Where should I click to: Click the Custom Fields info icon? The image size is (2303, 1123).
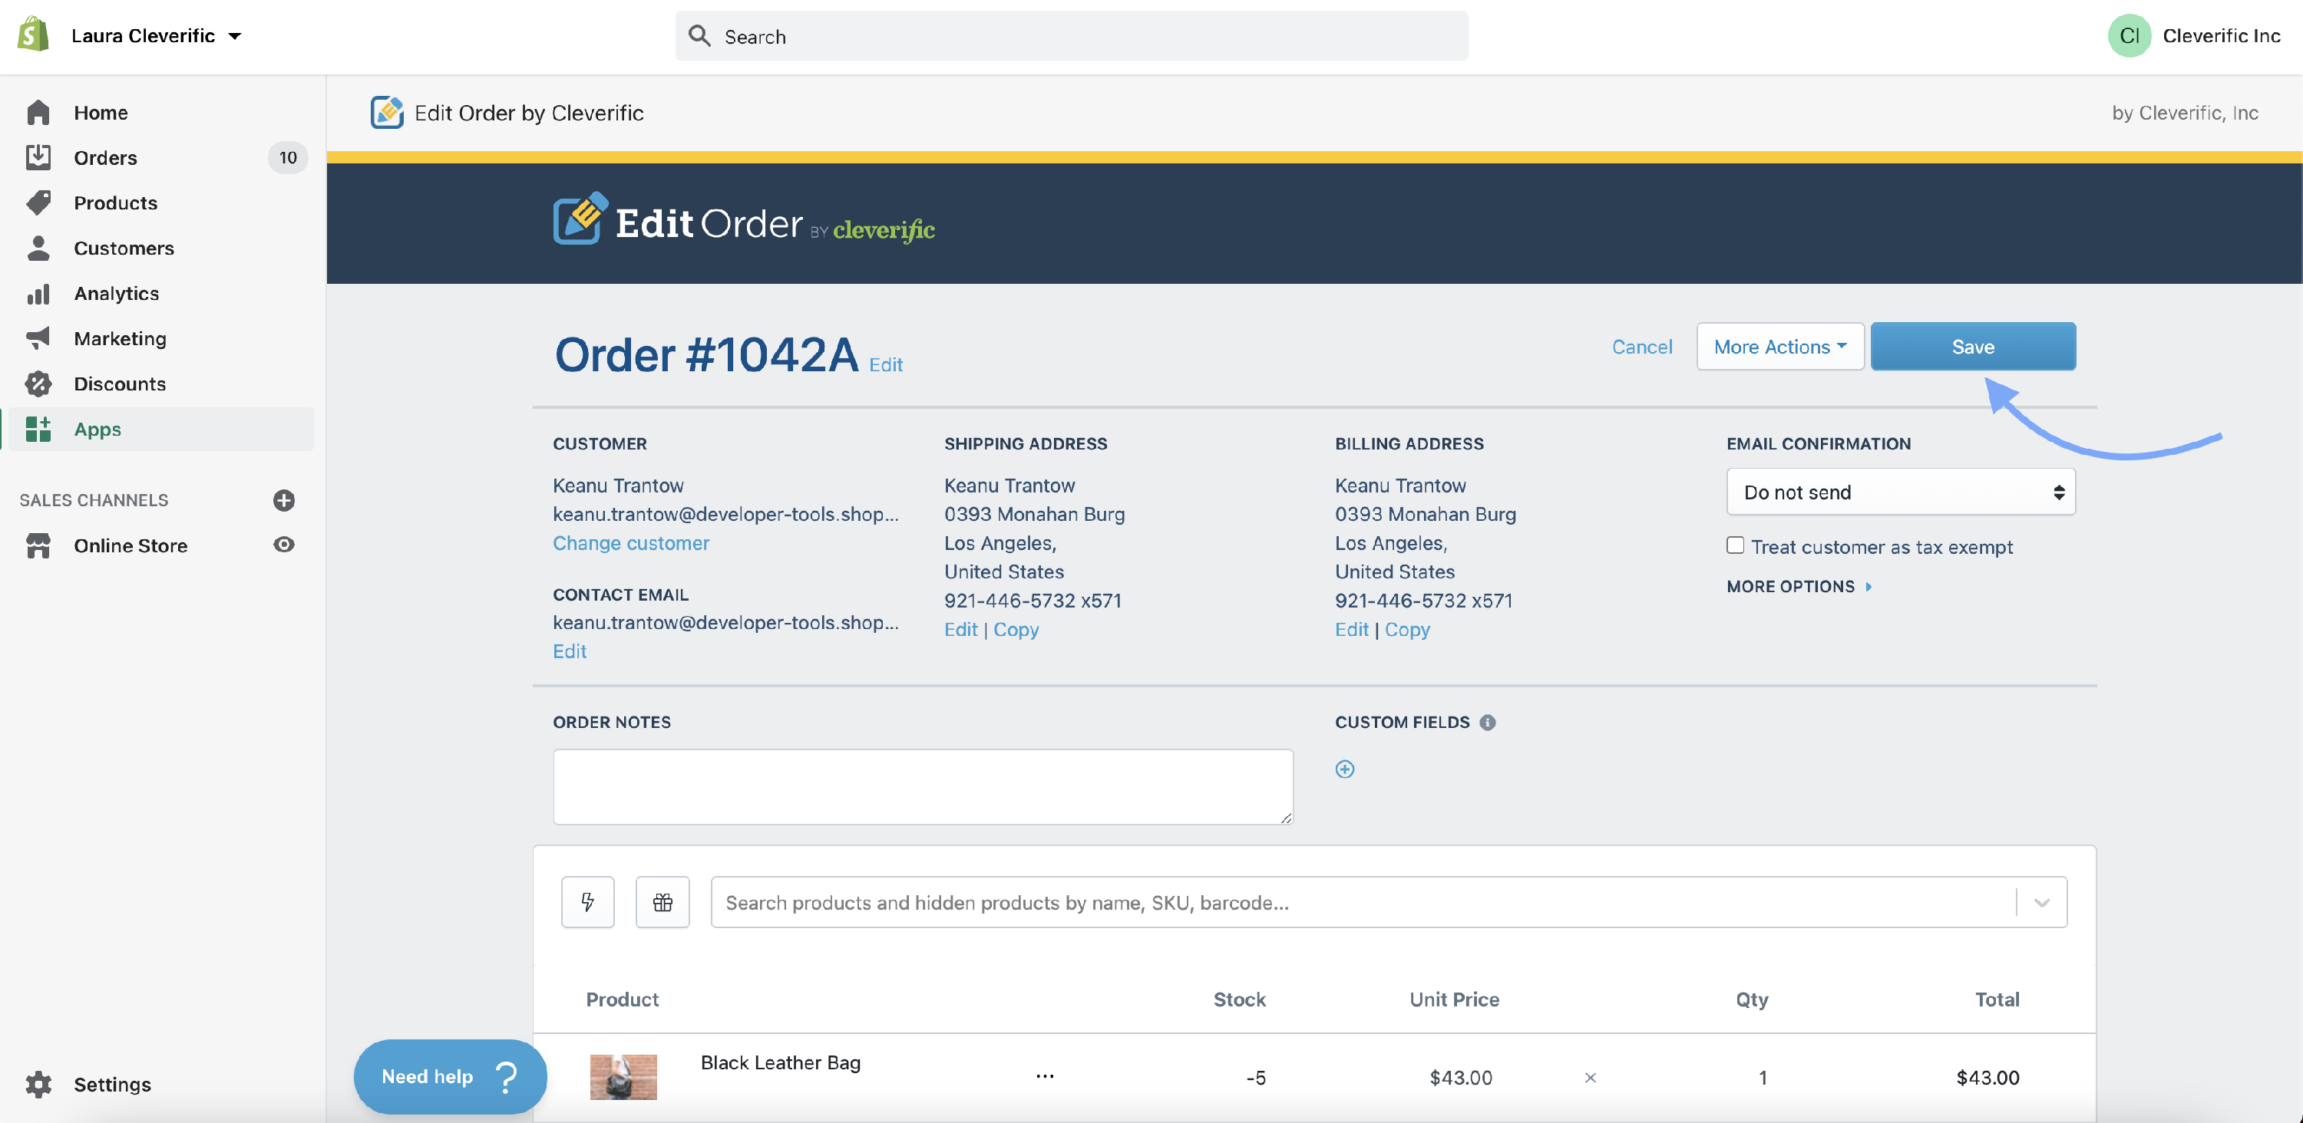pyautogui.click(x=1488, y=722)
